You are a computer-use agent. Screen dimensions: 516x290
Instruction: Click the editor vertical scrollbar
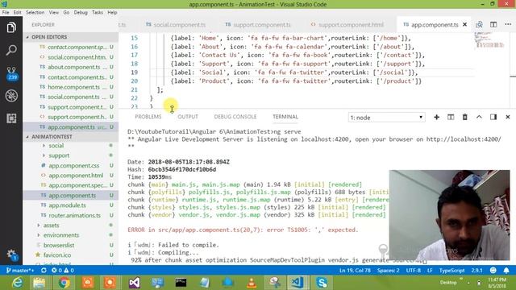pos(513,70)
